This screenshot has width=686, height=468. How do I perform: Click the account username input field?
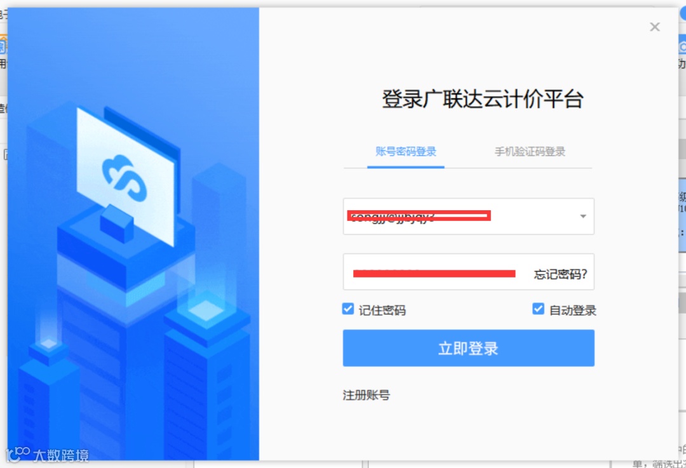[468, 217]
